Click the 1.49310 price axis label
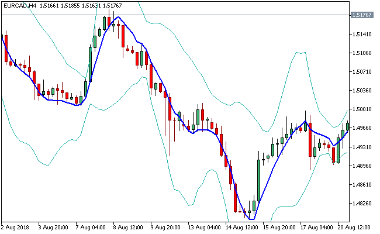 click(362, 147)
